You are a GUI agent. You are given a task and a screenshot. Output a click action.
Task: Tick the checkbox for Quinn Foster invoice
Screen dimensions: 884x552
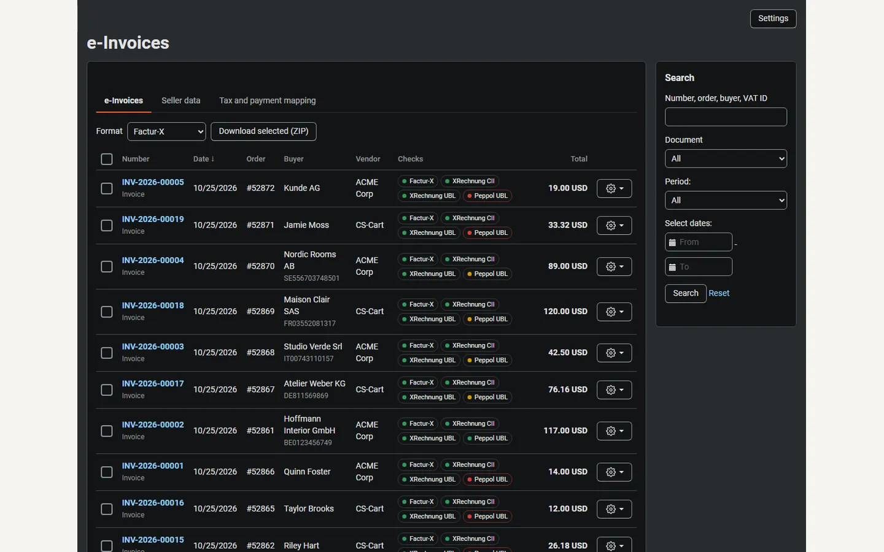(107, 472)
